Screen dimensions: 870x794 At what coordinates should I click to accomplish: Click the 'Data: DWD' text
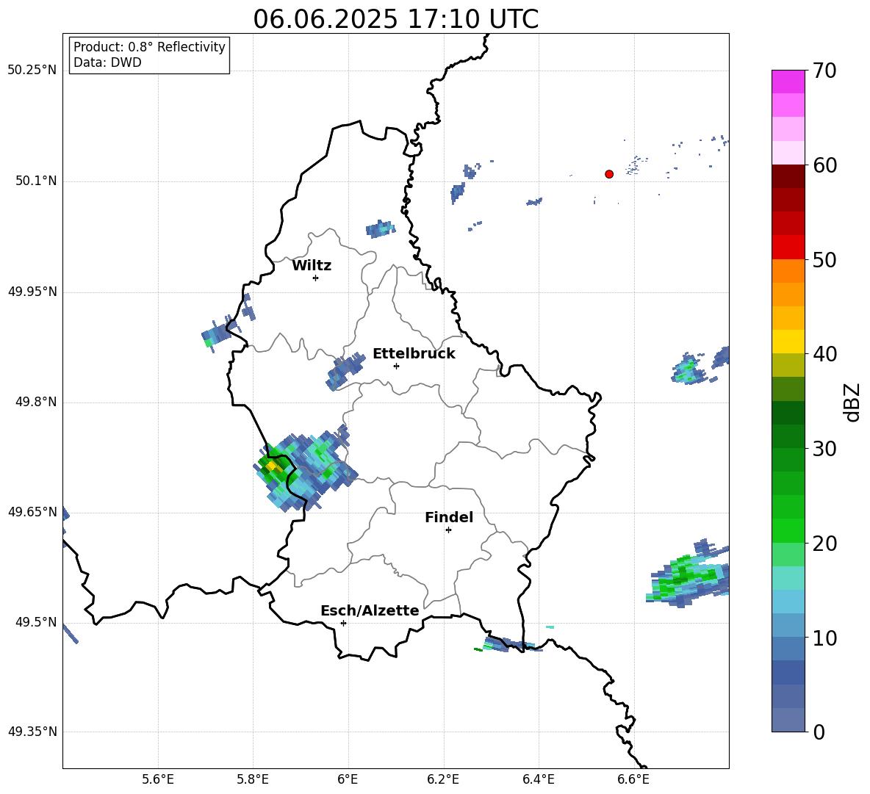click(x=107, y=62)
